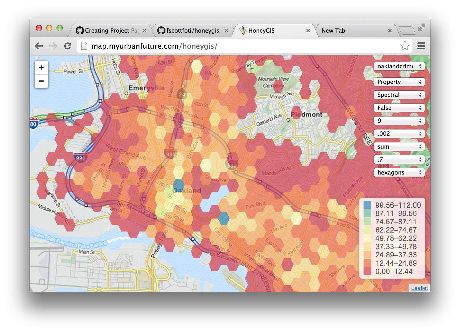Viewport: 460px width, 333px height.
Task: Click the back navigation arrow
Action: 39,46
